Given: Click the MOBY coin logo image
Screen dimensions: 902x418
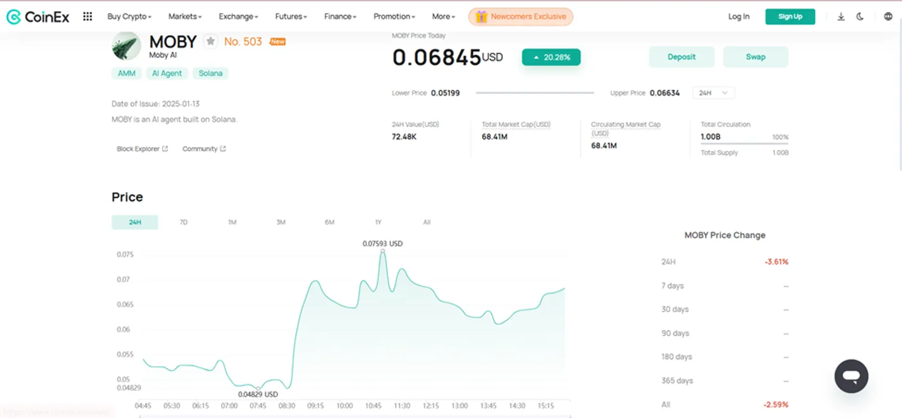Looking at the screenshot, I should 126,46.
